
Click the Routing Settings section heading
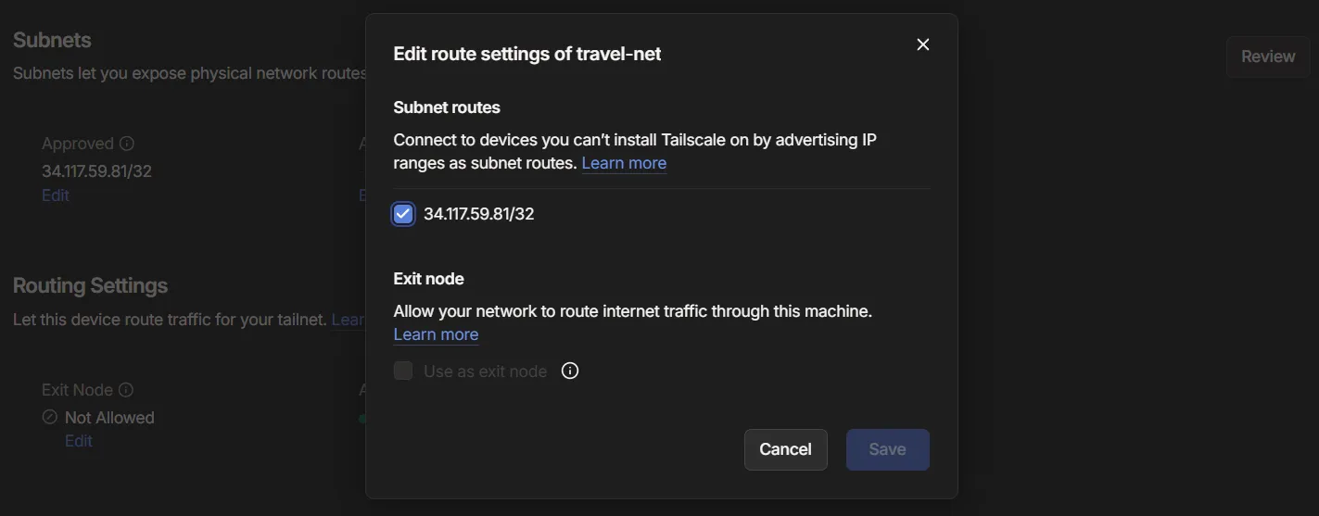90,285
